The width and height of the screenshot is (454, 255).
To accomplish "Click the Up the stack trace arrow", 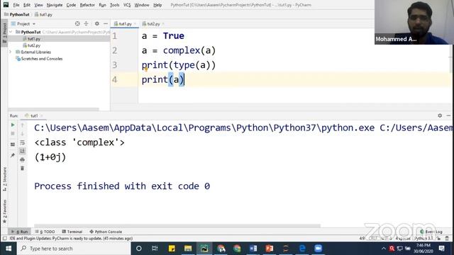I will pyautogui.click(x=22, y=125).
